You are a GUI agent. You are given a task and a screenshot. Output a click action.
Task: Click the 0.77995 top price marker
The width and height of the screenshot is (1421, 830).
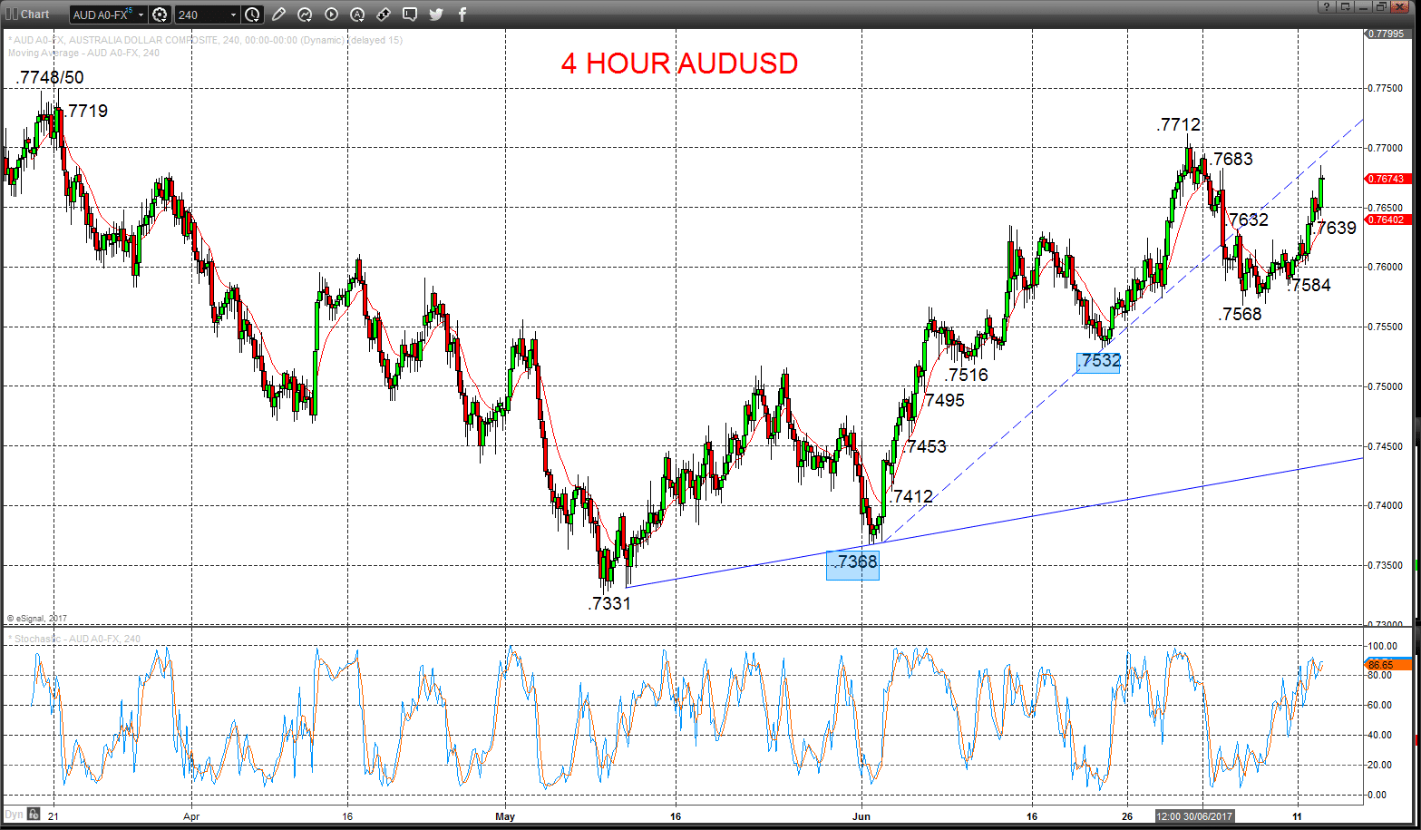pyautogui.click(x=1387, y=34)
